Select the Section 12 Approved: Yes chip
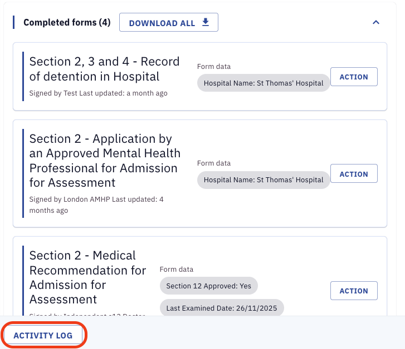The height and width of the screenshot is (349, 405). click(209, 286)
